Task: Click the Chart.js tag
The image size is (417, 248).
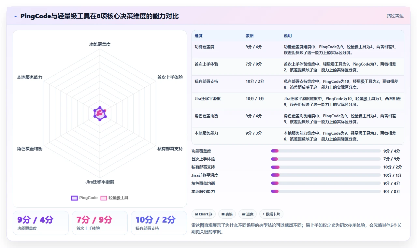Action: 204,214
